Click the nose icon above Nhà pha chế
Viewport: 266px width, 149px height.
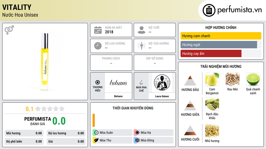click(x=141, y=83)
